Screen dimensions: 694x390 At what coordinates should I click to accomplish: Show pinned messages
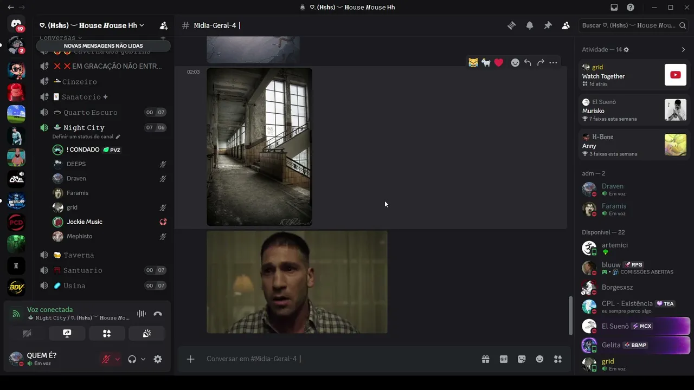[x=548, y=25]
